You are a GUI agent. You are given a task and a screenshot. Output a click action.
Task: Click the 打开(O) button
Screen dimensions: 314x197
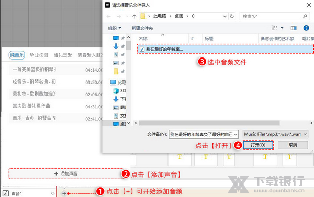click(258, 145)
